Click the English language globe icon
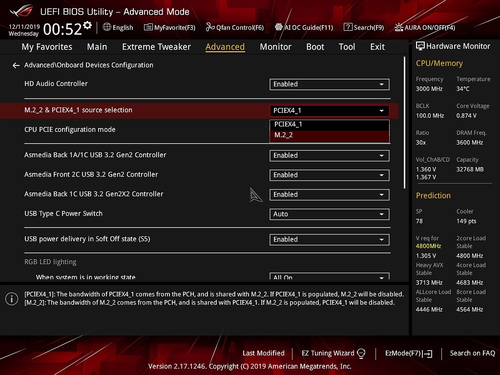The width and height of the screenshot is (500, 375). (x=107, y=27)
